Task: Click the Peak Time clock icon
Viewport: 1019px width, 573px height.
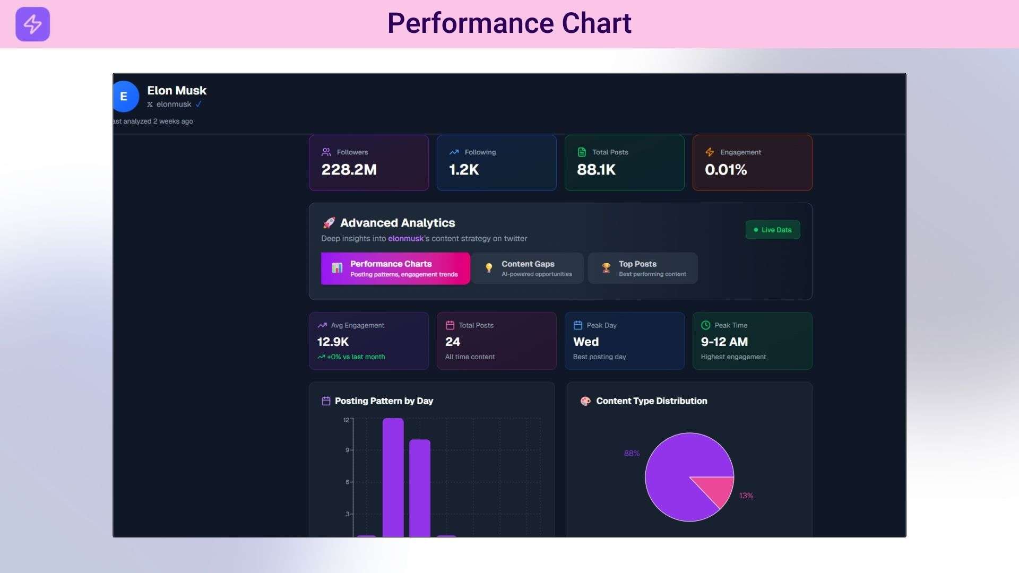Action: (x=705, y=325)
